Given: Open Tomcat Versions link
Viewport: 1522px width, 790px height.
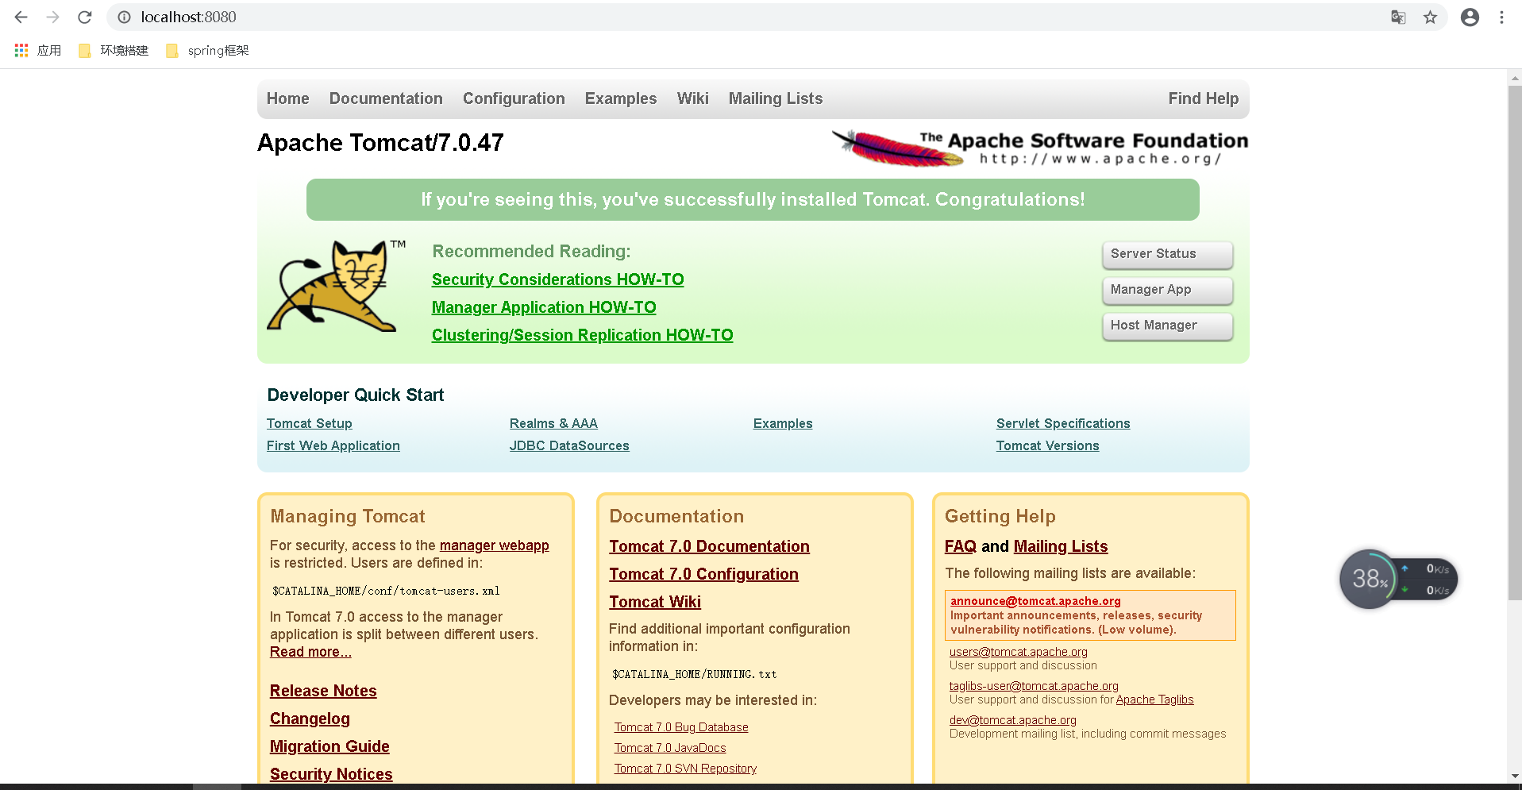Looking at the screenshot, I should click(x=1047, y=446).
